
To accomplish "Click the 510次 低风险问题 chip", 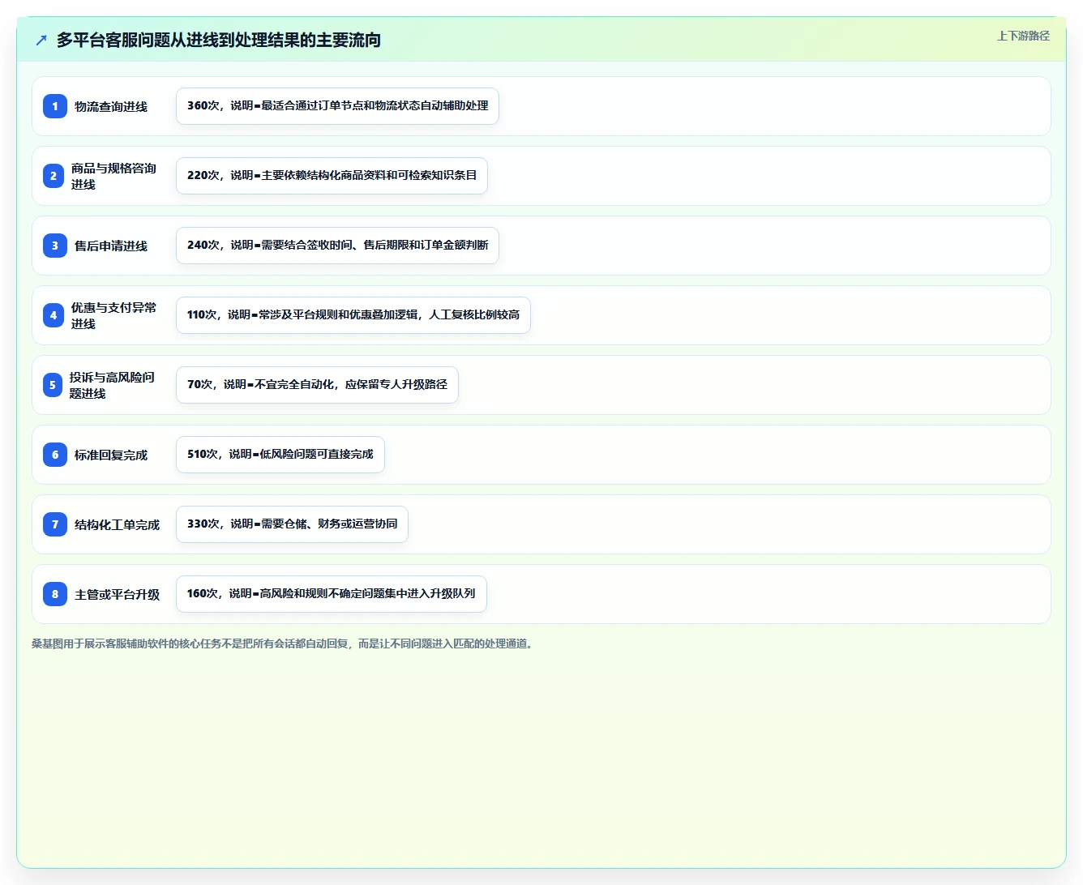I will [x=280, y=455].
